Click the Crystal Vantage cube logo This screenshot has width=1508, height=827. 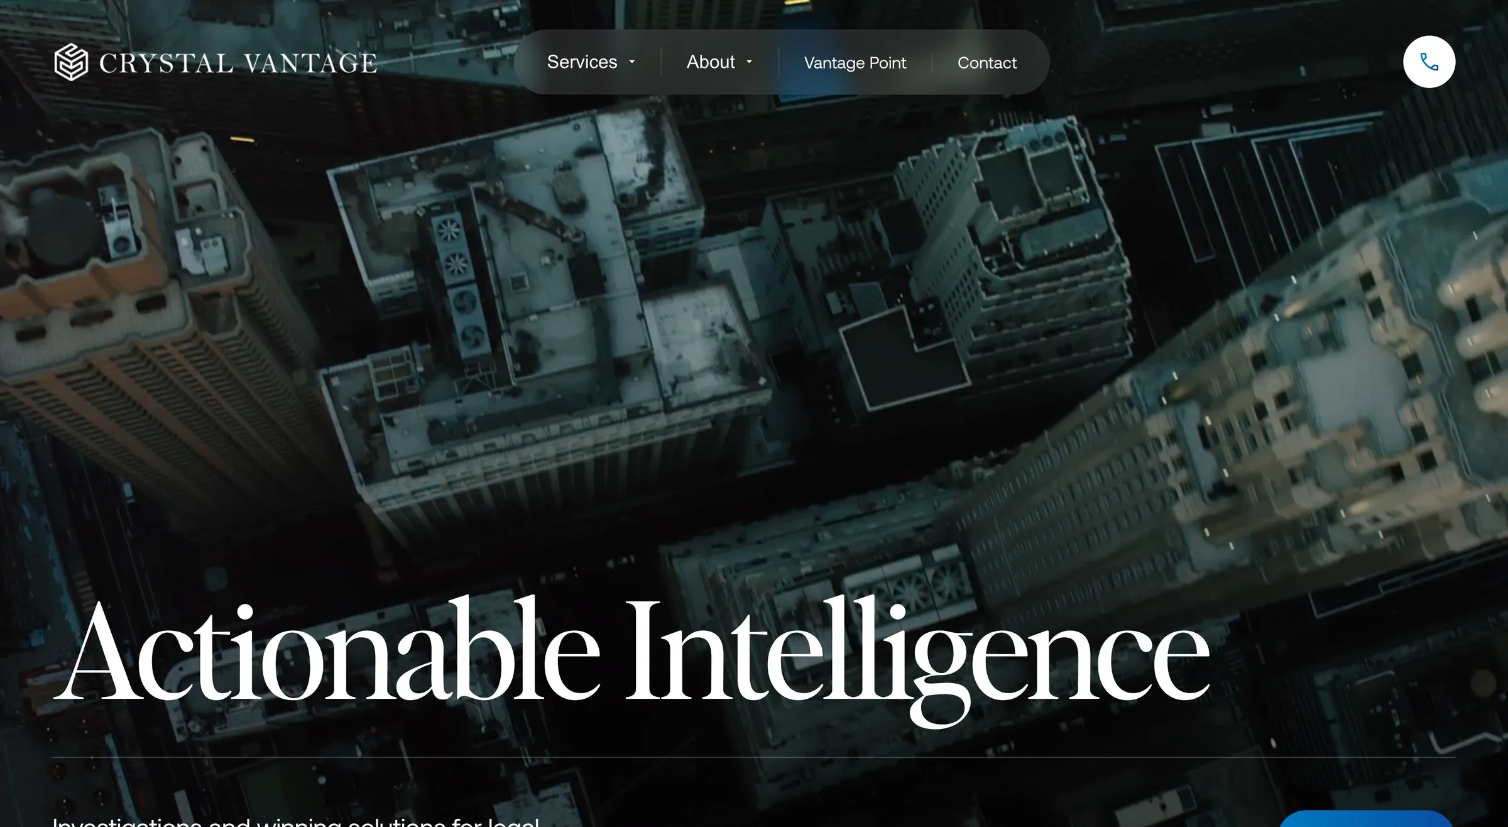click(71, 62)
